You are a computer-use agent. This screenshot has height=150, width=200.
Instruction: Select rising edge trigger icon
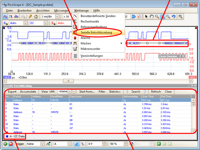77,144
